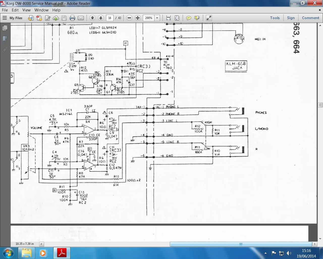323x259 pixels.
Task: Zoom out with the minus button
Action: (x=129, y=18)
